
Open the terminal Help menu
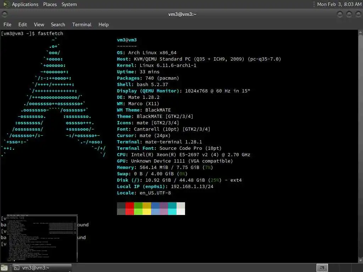104,24
